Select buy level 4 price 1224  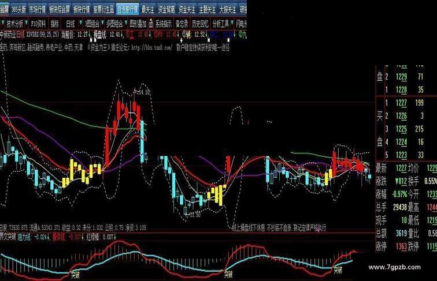tap(401, 142)
